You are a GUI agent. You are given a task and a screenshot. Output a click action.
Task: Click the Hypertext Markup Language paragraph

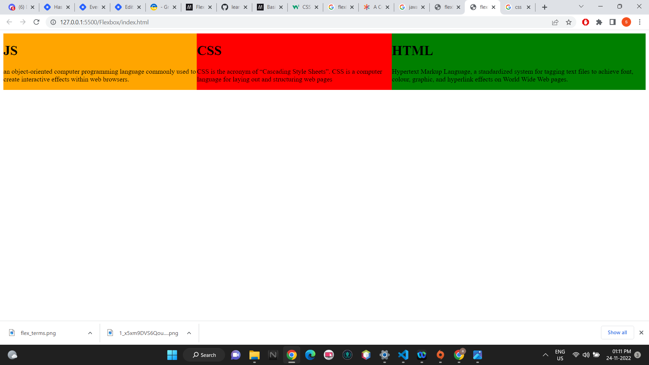512,75
